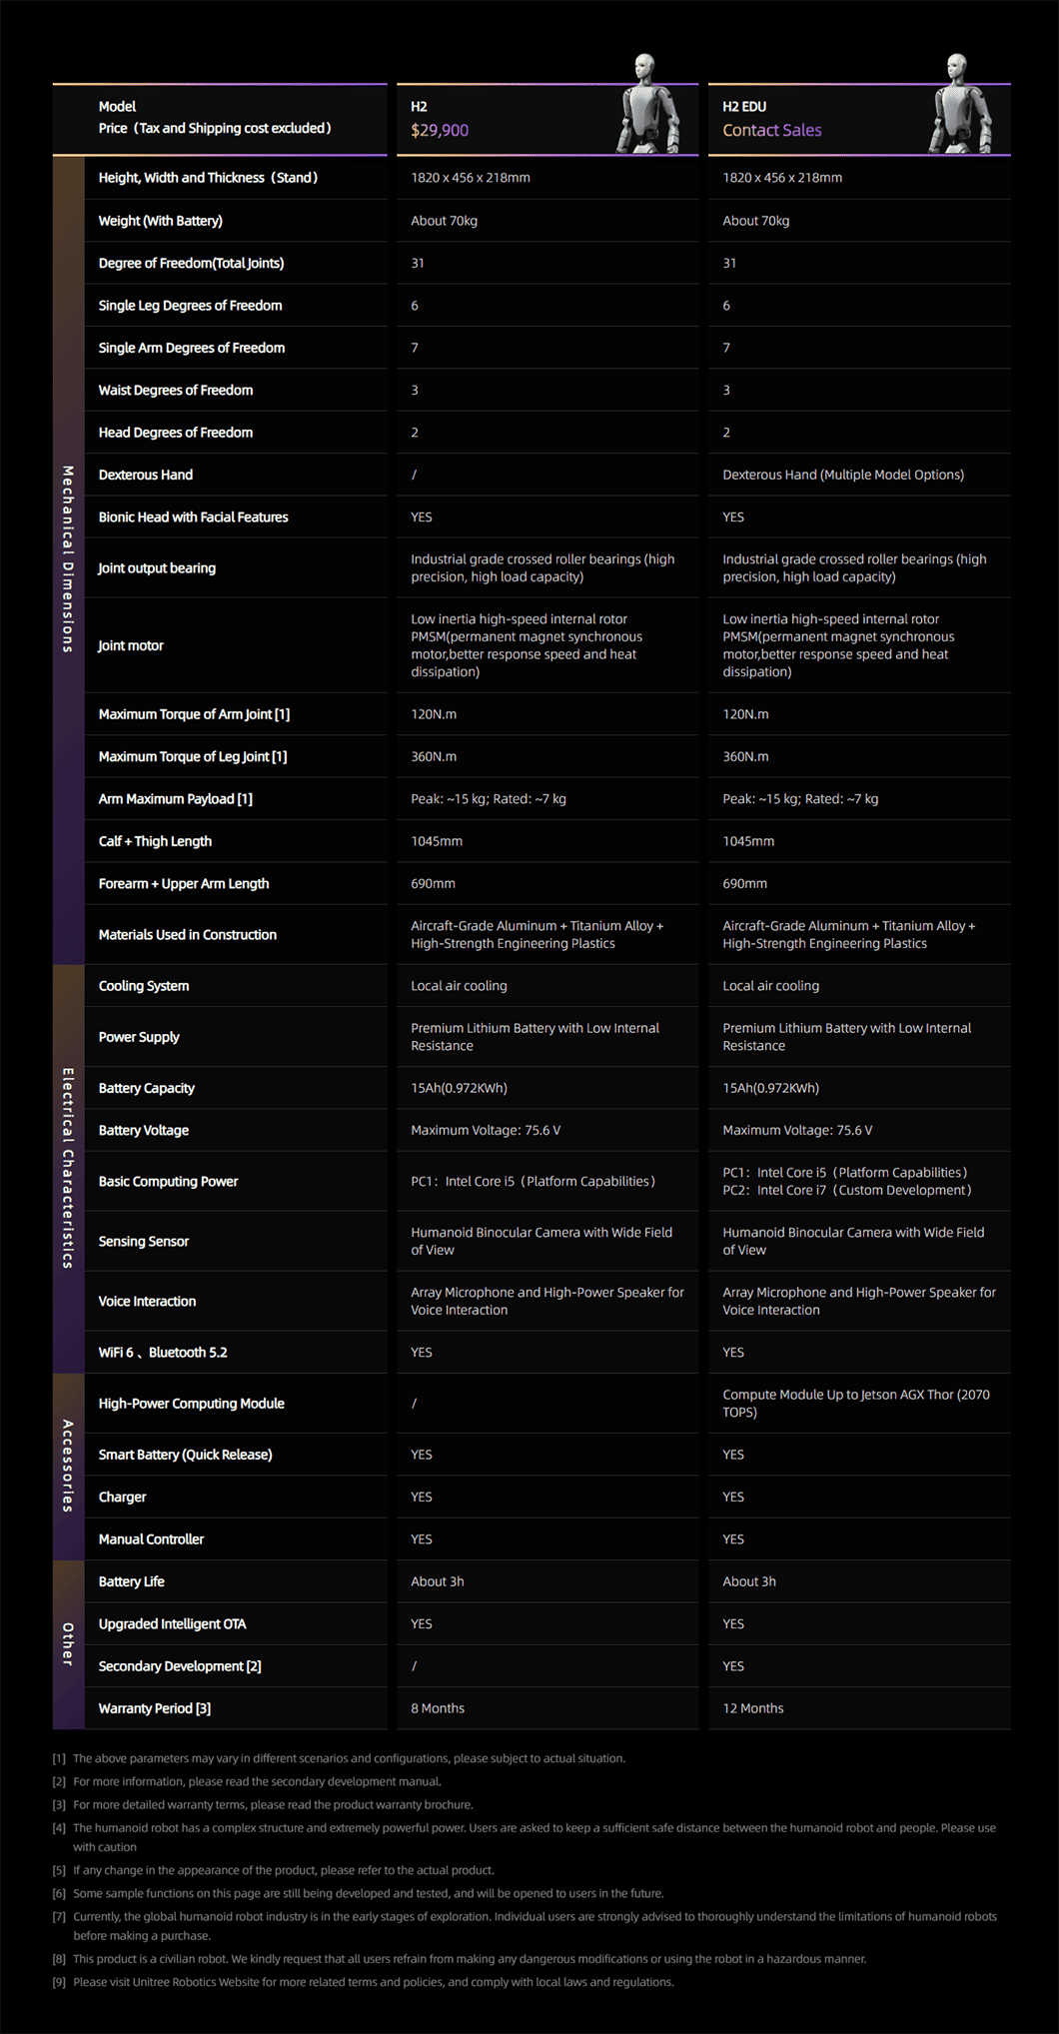The height and width of the screenshot is (2034, 1059).
Task: Click Maximum Torque of Arm Joint label
Action: (x=194, y=714)
